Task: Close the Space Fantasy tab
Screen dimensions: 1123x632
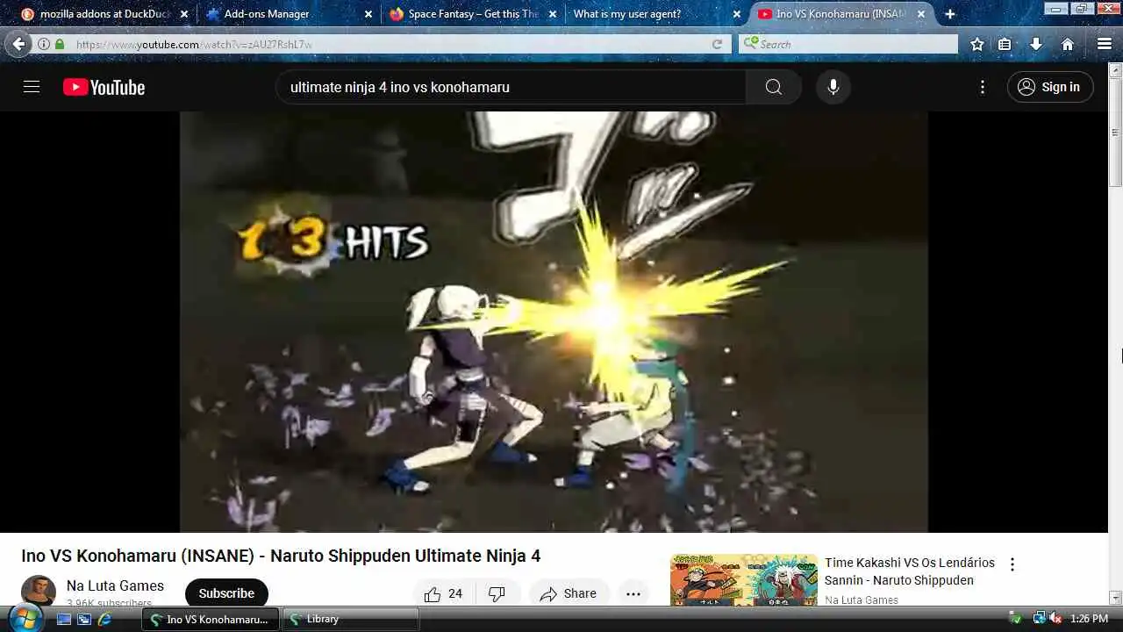Action: [553, 14]
